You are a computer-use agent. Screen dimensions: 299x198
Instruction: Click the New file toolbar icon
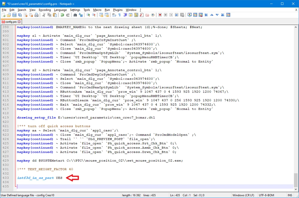3,15
